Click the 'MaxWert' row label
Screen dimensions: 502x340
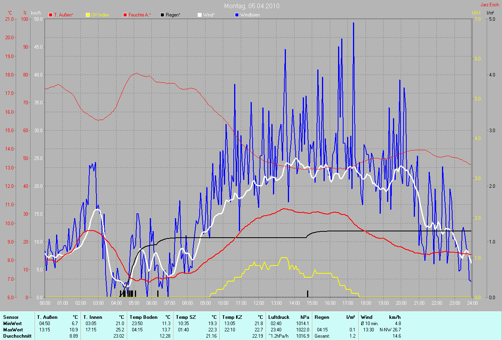(13, 330)
